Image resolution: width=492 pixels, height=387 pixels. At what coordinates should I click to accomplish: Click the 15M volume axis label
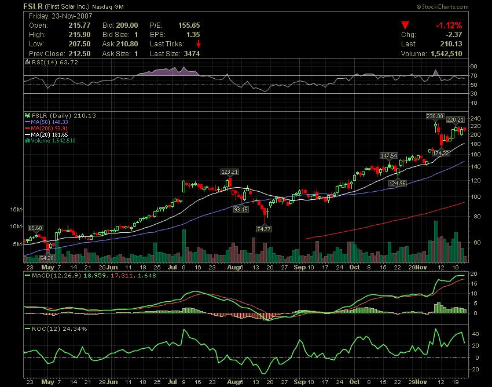click(x=16, y=210)
